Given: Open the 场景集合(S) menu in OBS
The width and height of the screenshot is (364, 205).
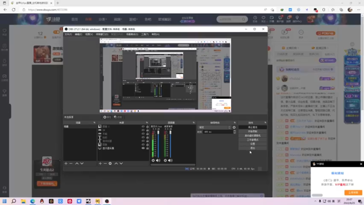Looking at the screenshot, I should tap(132, 34).
